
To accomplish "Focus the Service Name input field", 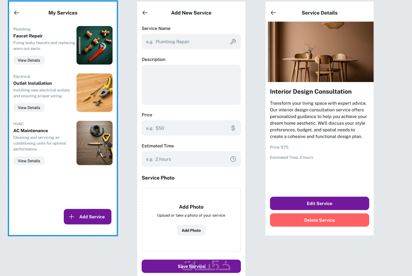I will 184,42.
